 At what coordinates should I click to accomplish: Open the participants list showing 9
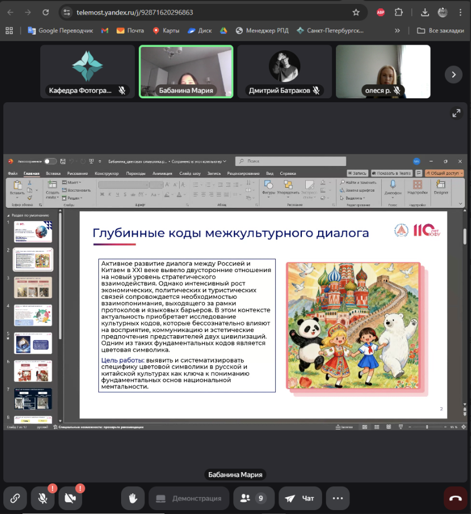tap(253, 498)
